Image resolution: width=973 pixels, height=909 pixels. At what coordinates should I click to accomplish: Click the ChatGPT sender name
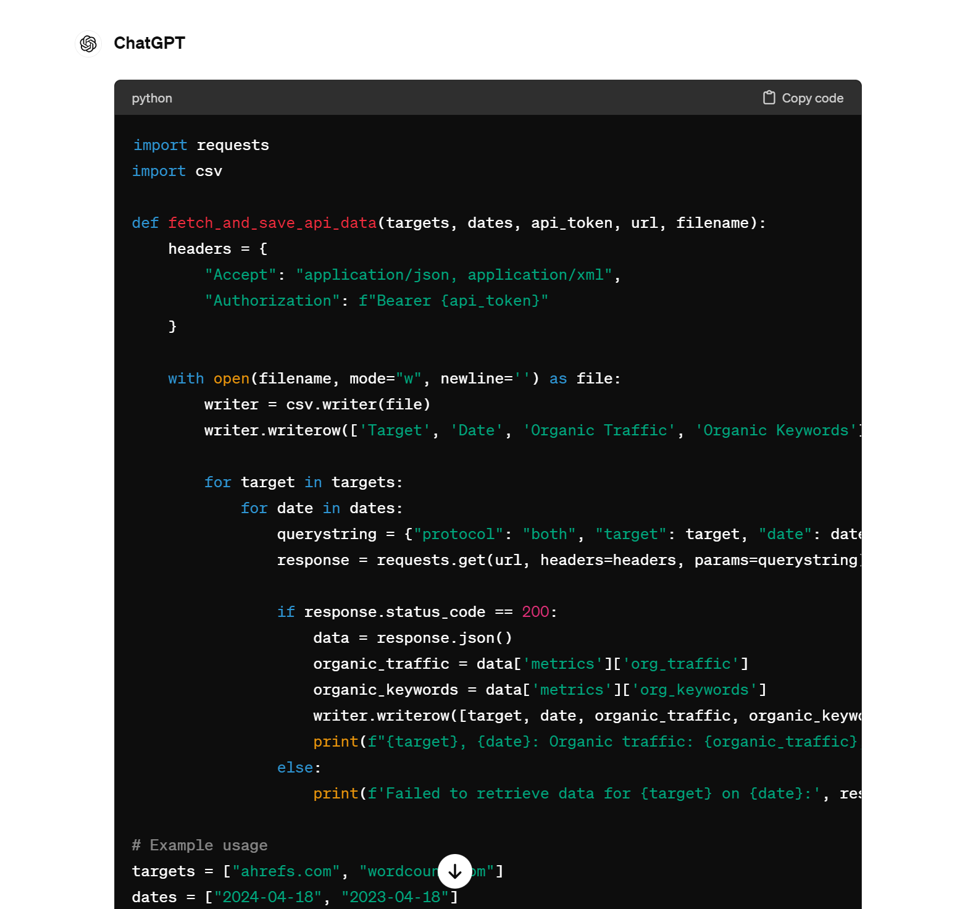(x=149, y=43)
